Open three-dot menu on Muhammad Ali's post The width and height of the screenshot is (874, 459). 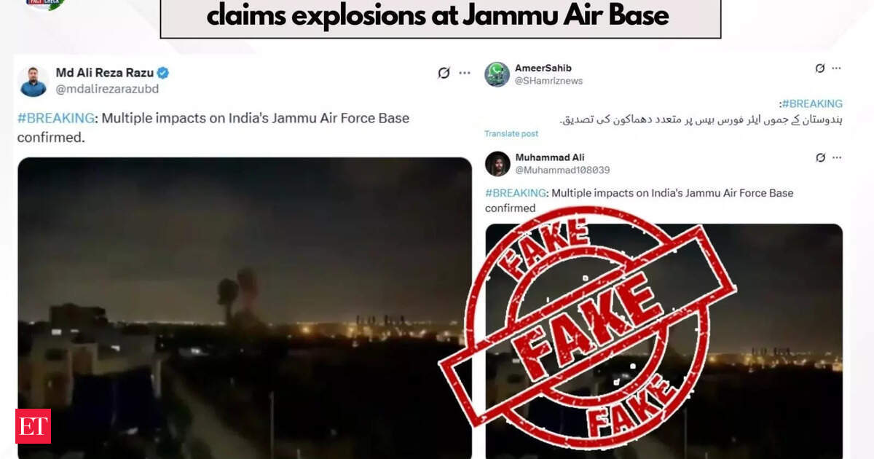coord(836,157)
